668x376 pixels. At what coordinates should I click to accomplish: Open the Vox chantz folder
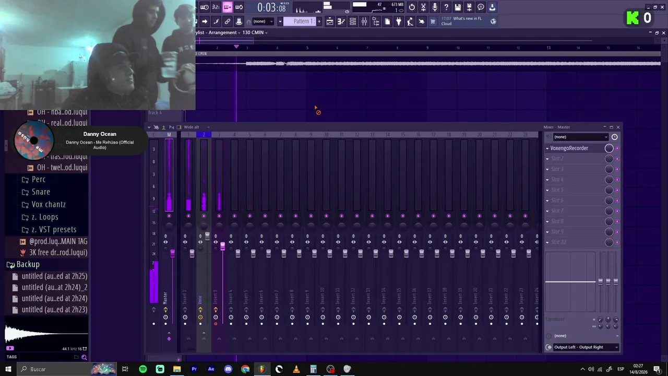[x=44, y=205]
